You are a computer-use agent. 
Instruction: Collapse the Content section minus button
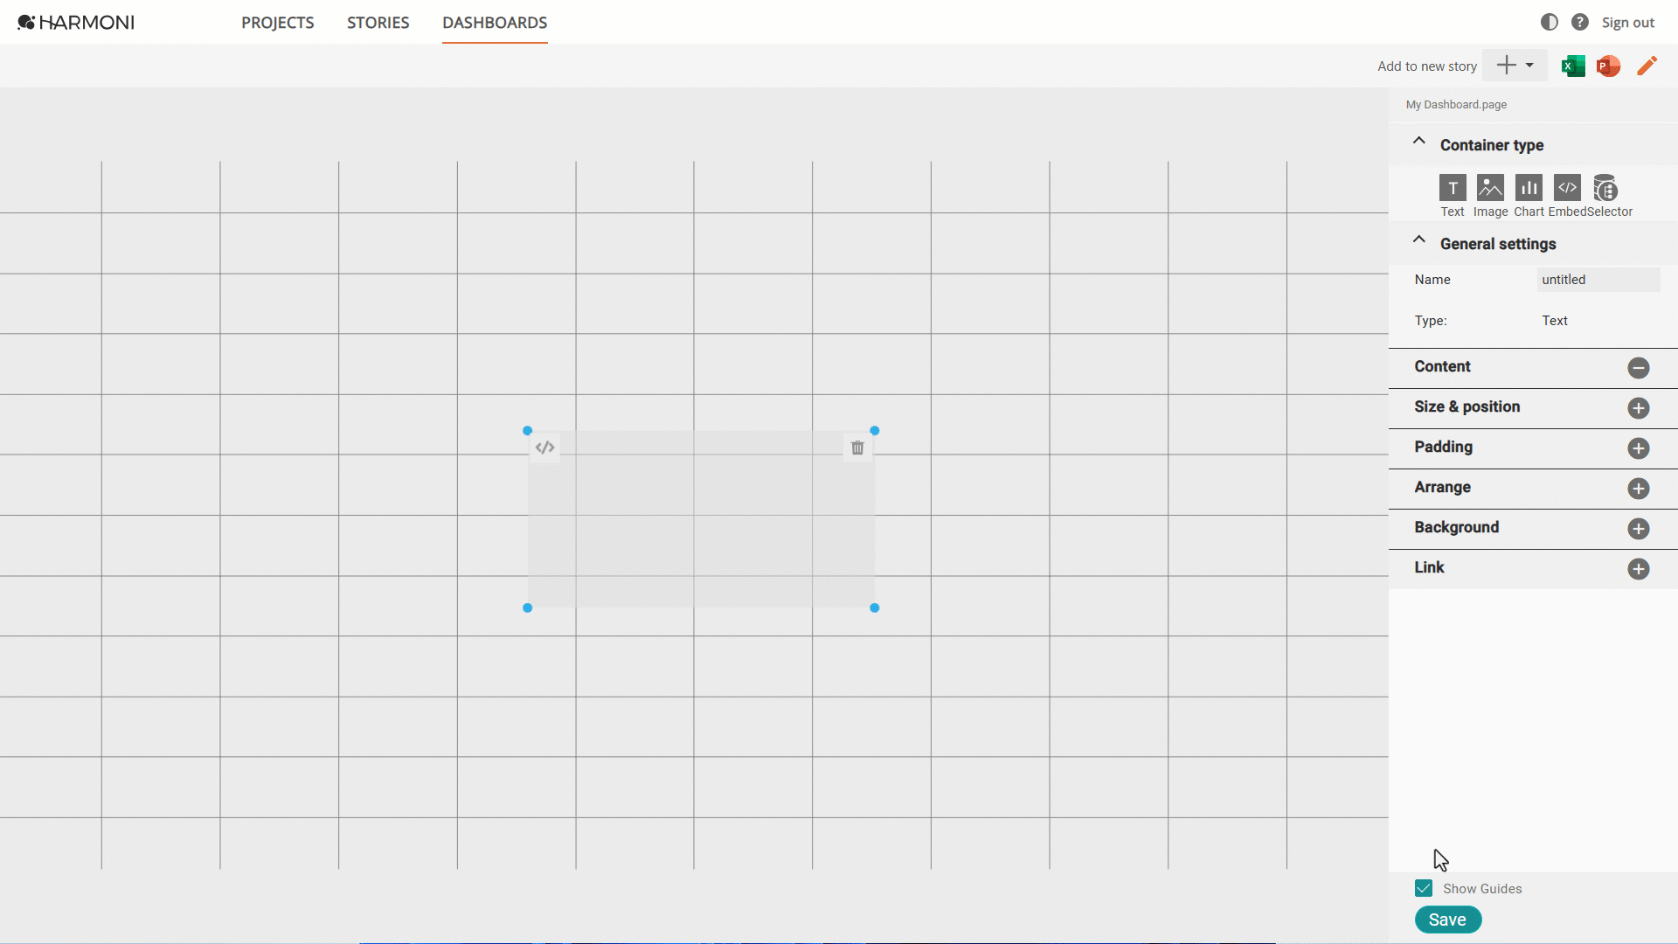point(1639,368)
